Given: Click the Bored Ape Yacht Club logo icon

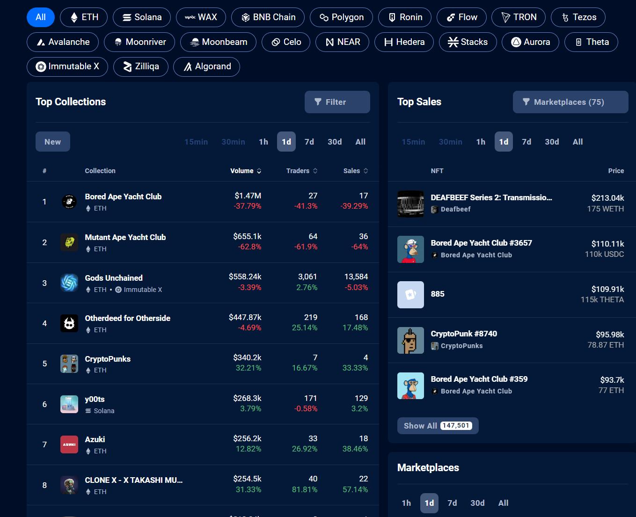Looking at the screenshot, I should (x=69, y=202).
